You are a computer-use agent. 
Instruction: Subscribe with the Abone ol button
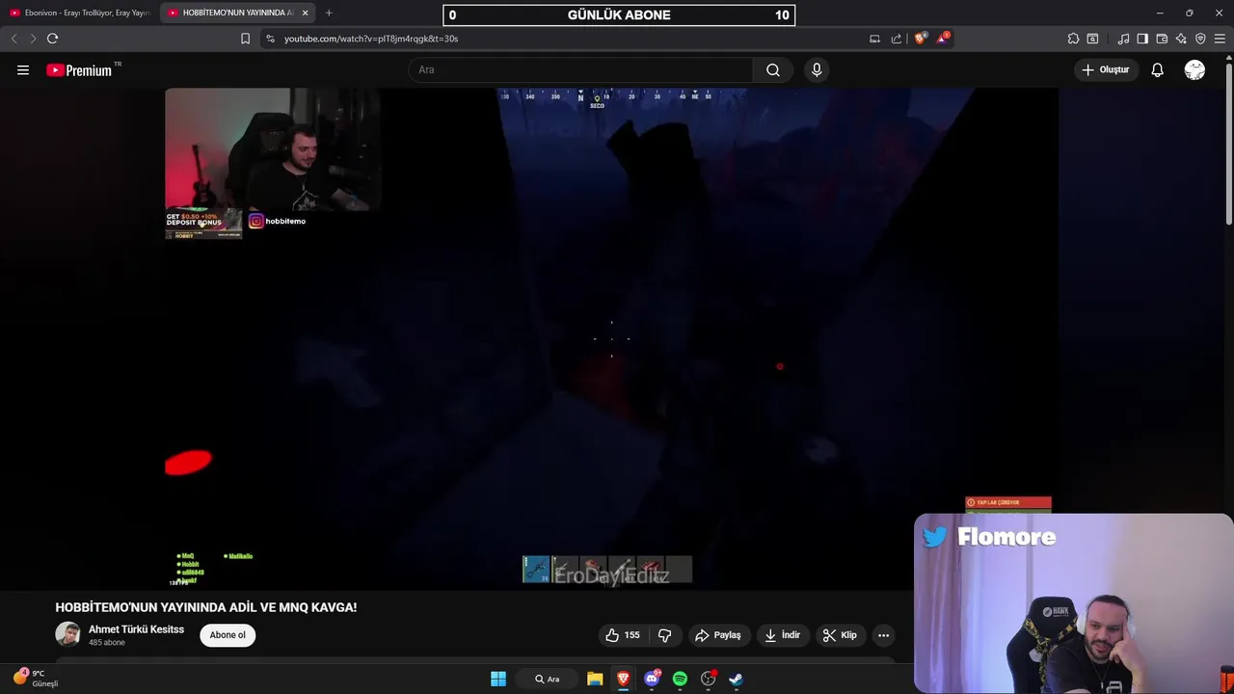(228, 635)
